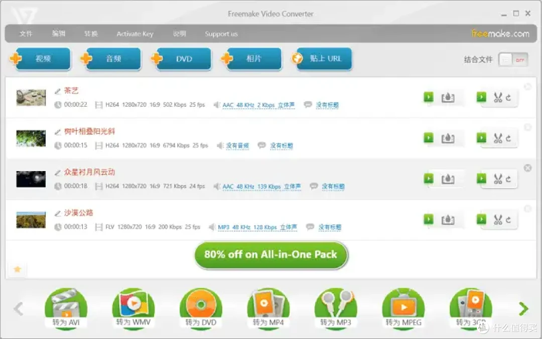Rotate the 茶艺 video with rotate arrow

[x=508, y=98]
